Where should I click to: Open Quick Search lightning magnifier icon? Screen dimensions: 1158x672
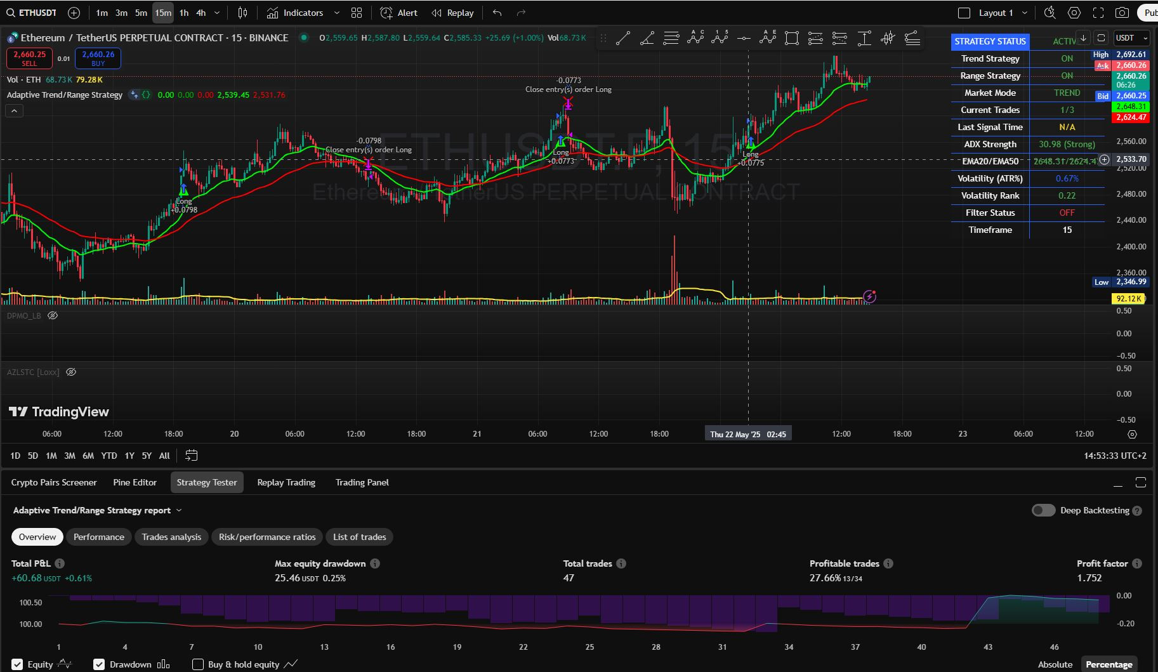point(1050,13)
